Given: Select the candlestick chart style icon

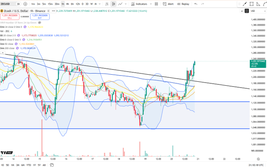Looking at the screenshot, I should [x=113, y=4].
